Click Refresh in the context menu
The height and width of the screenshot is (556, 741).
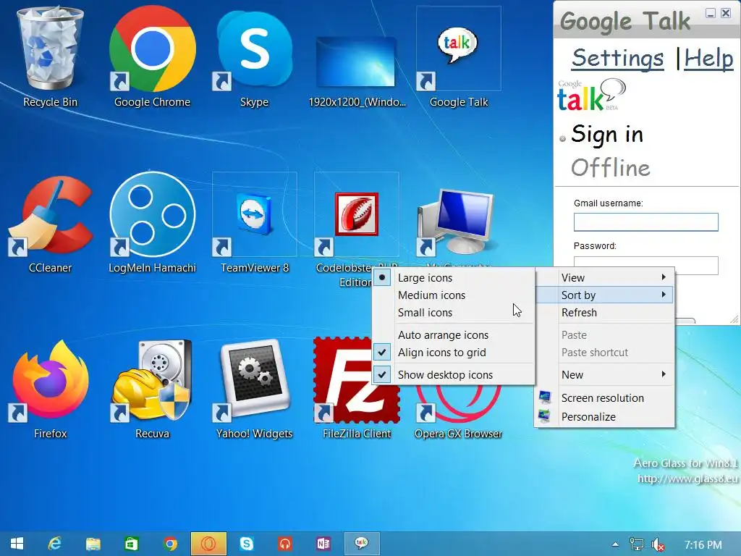604,313
